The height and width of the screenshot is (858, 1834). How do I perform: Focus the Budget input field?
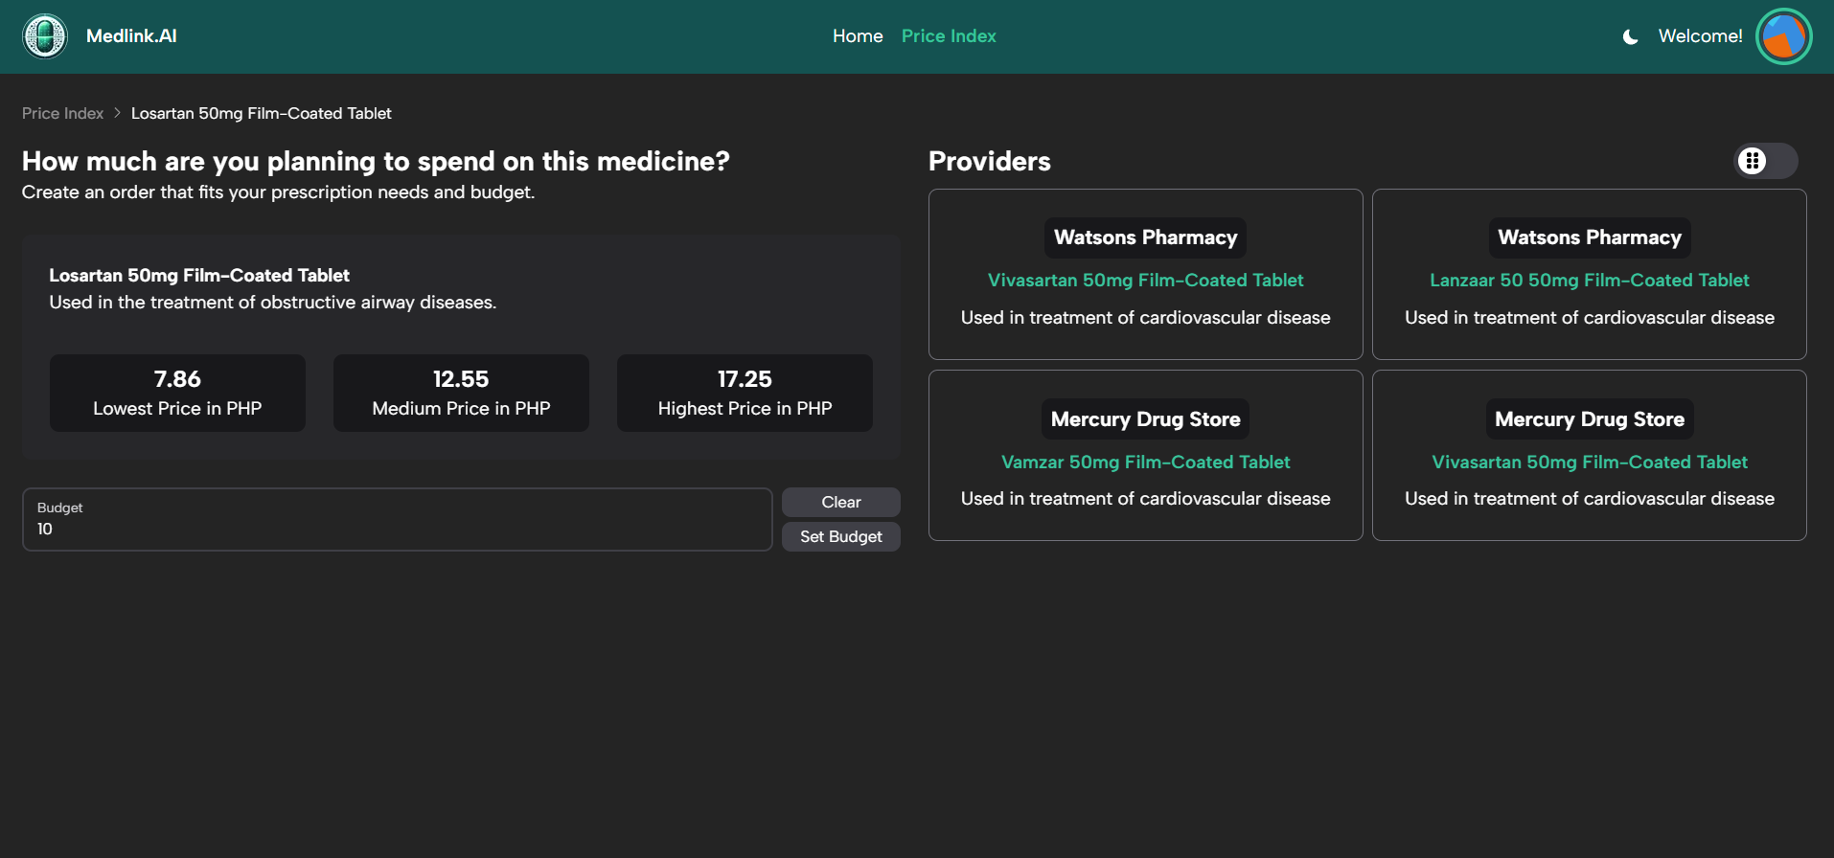398,519
